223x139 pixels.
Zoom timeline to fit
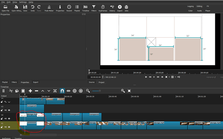(x=129, y=91)
